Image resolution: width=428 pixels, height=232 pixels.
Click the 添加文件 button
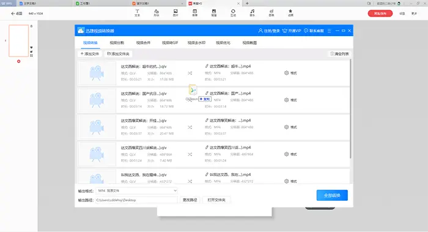tap(89, 54)
